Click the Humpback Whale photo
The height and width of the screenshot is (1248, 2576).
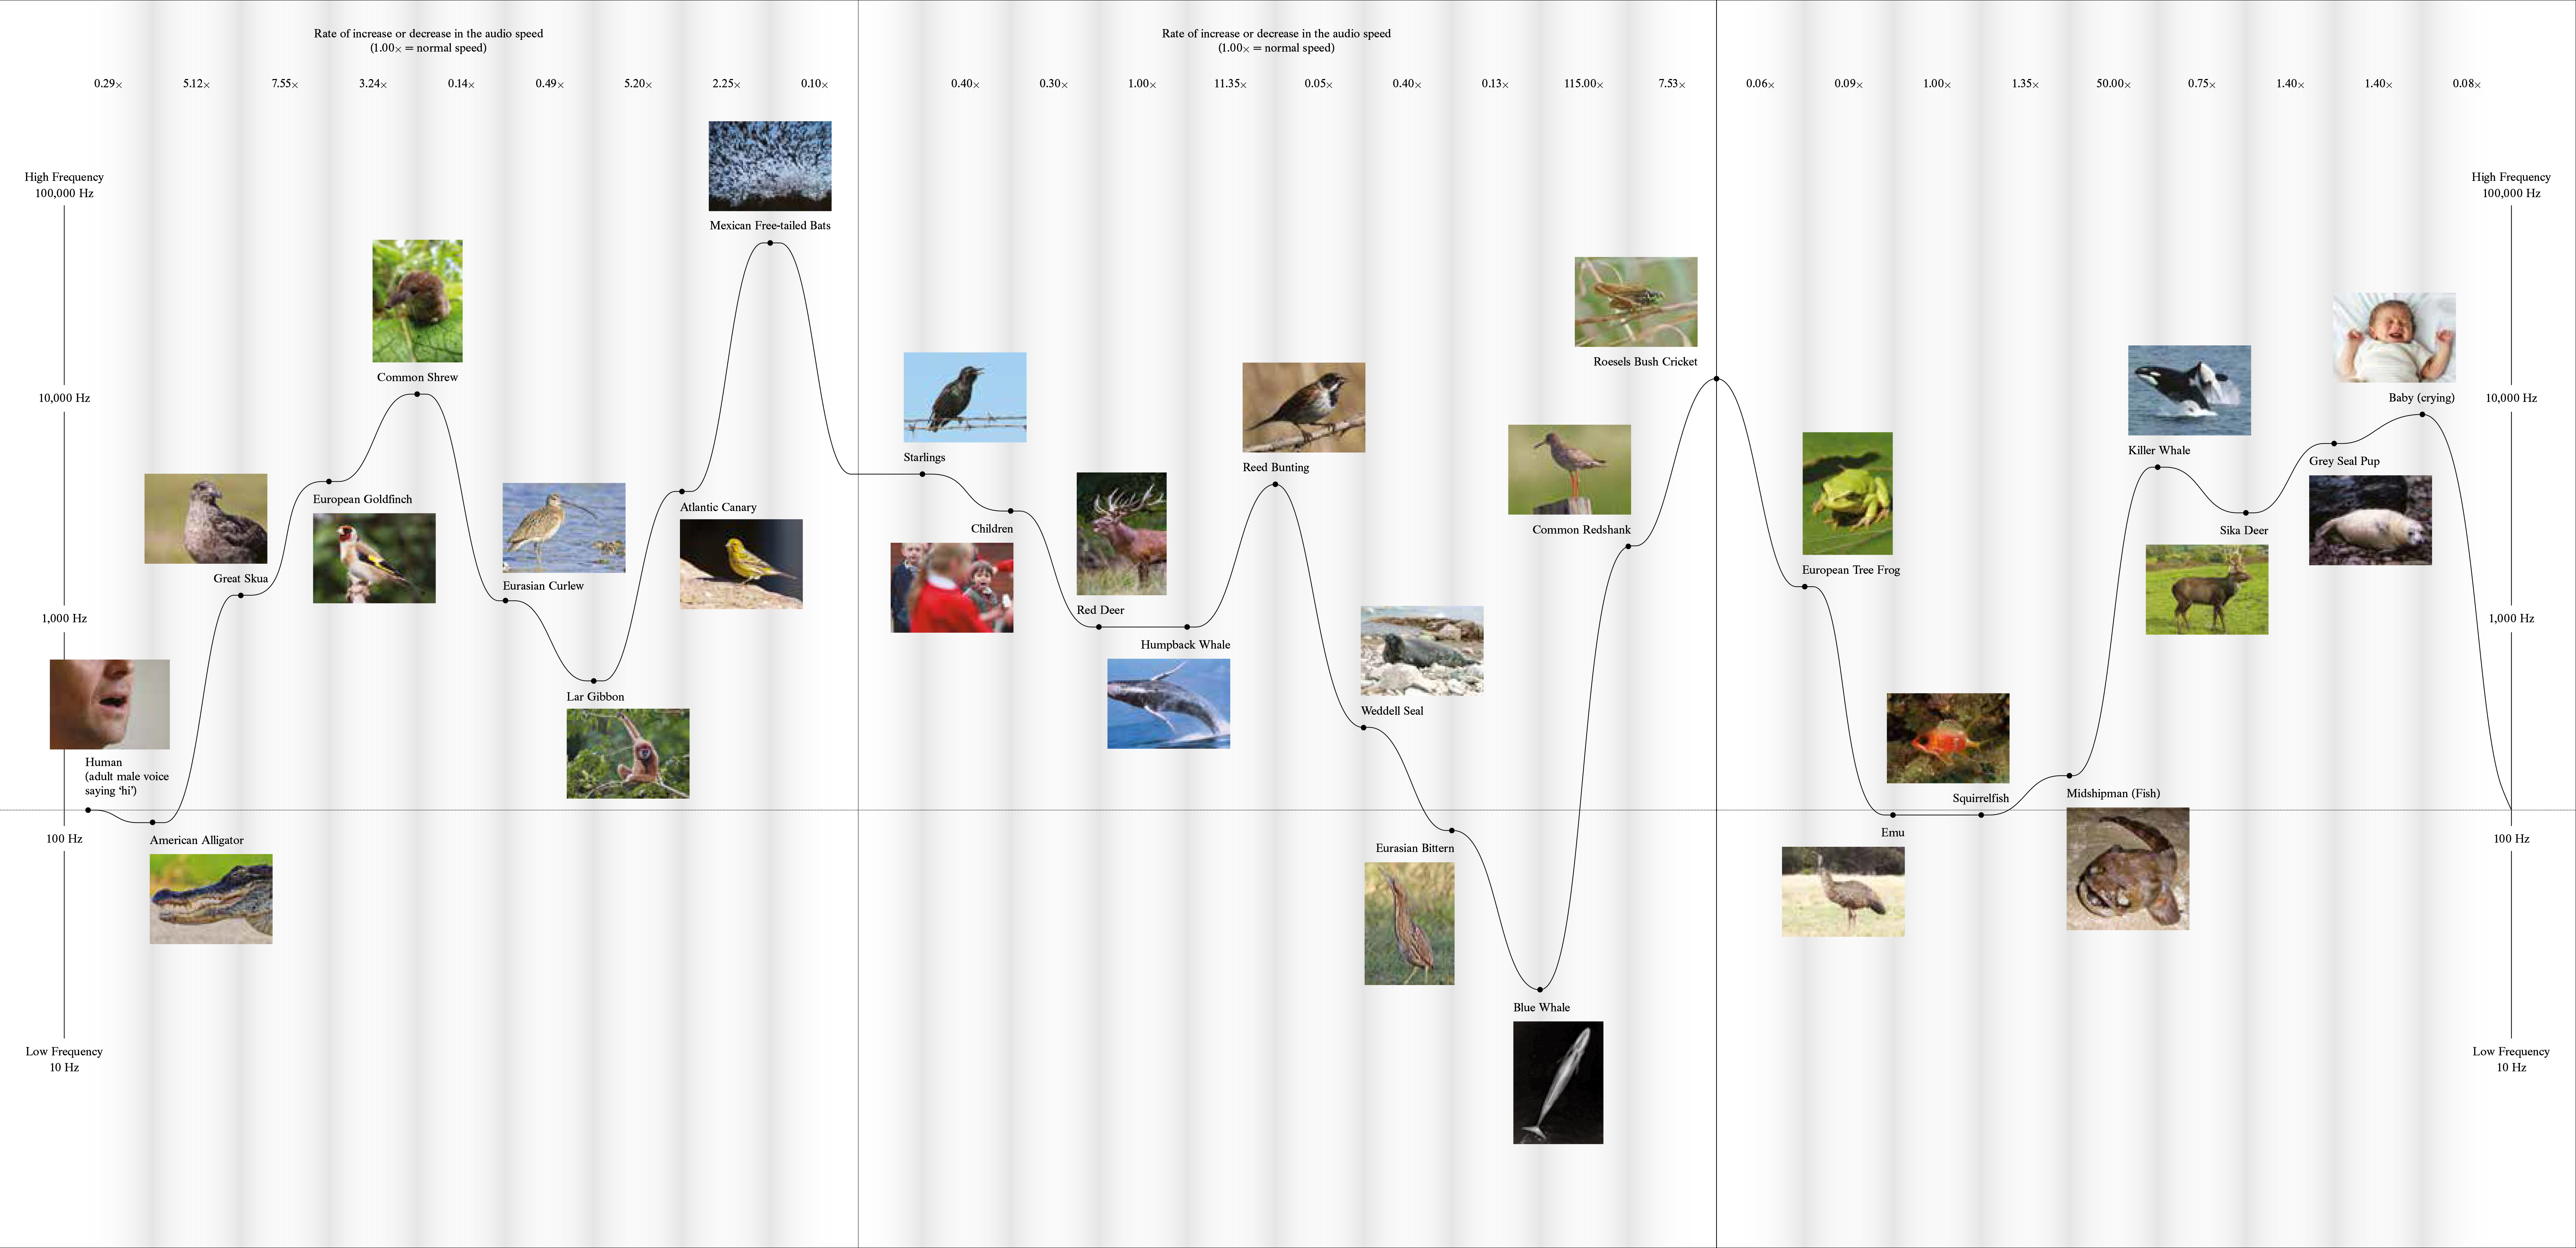1169,704
